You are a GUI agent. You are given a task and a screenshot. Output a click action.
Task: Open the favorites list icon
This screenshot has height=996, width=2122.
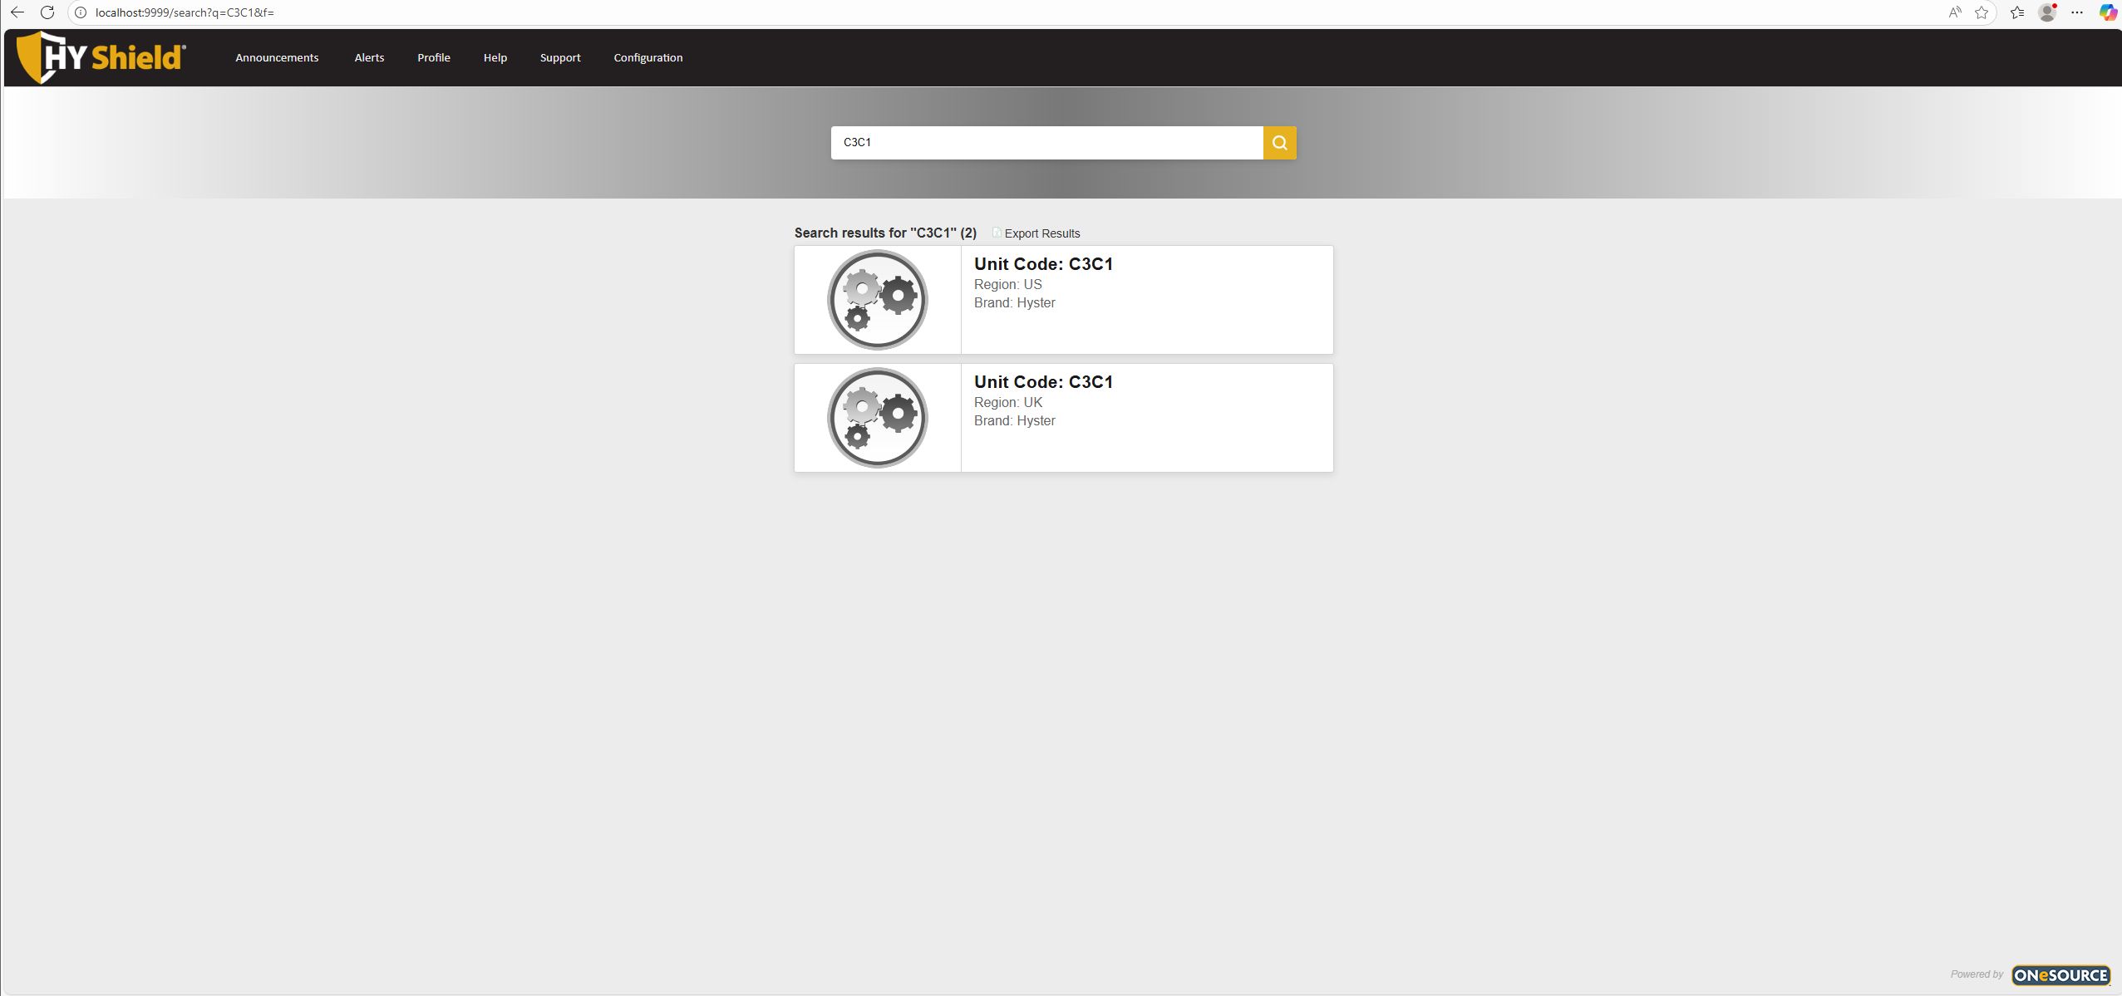click(2017, 12)
